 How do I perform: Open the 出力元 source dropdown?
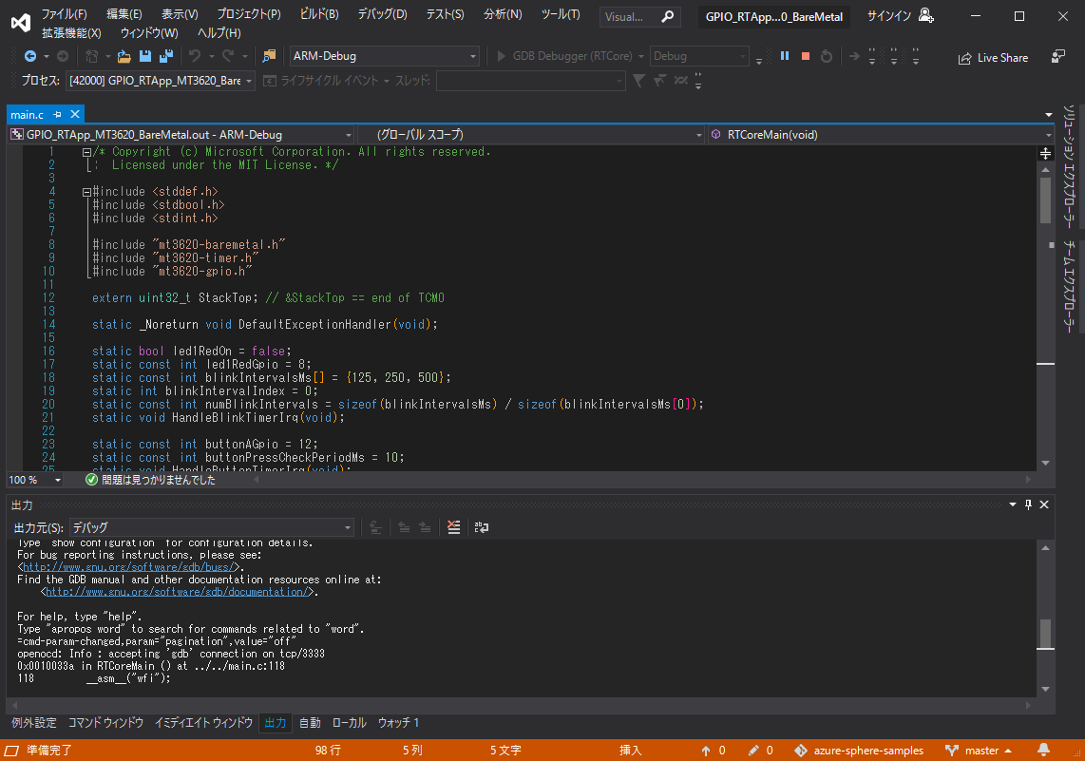(212, 527)
